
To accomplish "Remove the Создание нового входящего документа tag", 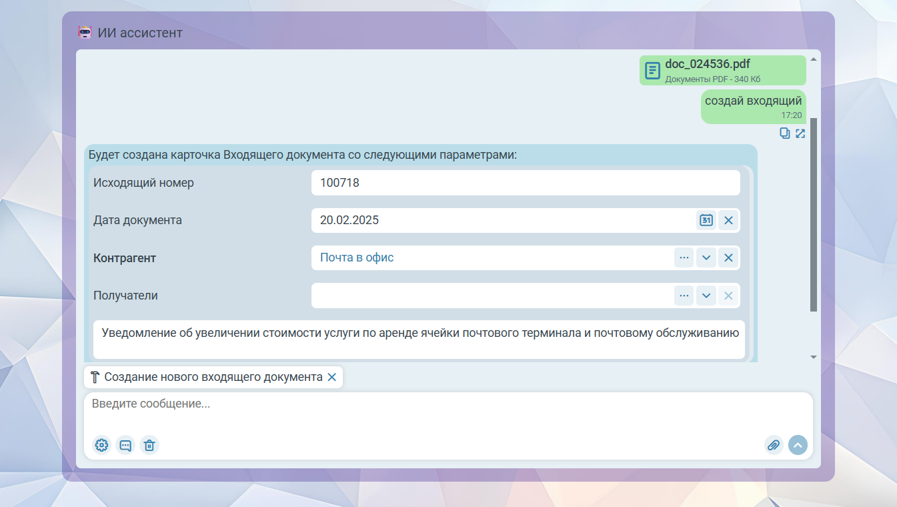I will pos(331,377).
